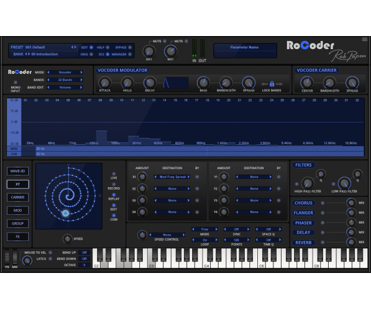Screen dimensions: 371x309
Task: Click the Y1 amount knob
Action: (224, 177)
